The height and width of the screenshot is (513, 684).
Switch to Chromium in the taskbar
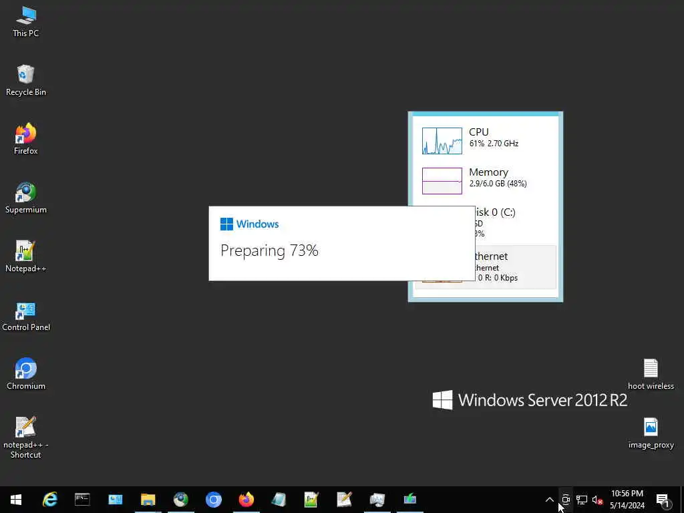(x=213, y=500)
